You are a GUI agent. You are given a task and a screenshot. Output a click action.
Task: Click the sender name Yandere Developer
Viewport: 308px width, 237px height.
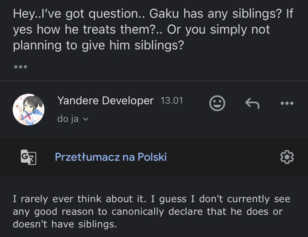[x=105, y=101]
